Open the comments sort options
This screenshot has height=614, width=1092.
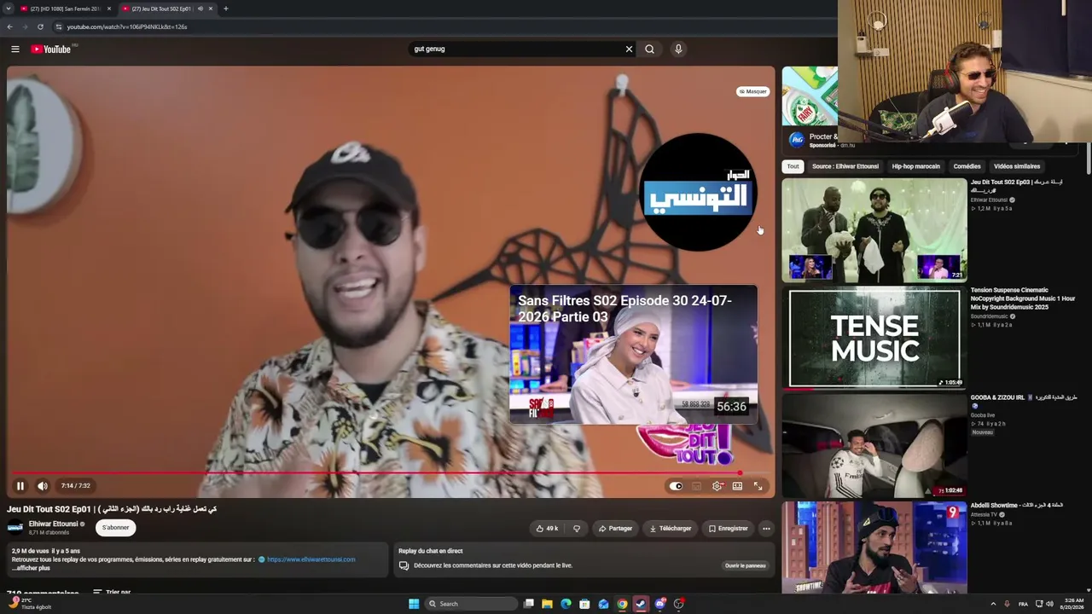[x=112, y=592]
